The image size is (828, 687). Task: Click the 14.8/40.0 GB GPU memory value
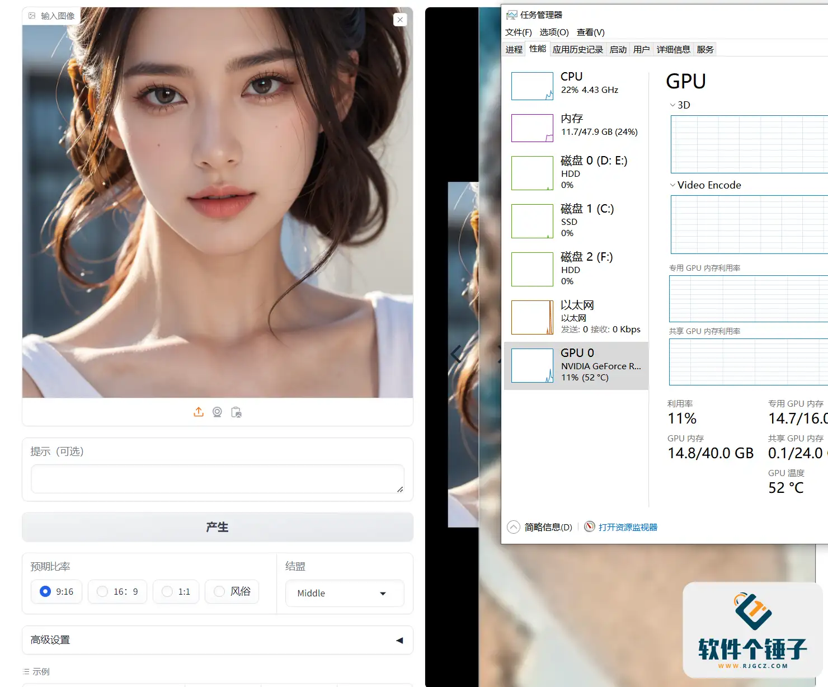click(x=711, y=453)
